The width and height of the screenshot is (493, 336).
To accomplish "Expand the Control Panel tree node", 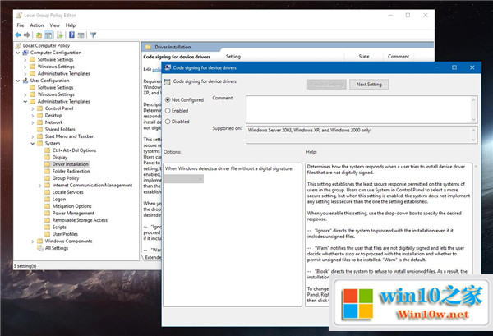I will point(33,108).
